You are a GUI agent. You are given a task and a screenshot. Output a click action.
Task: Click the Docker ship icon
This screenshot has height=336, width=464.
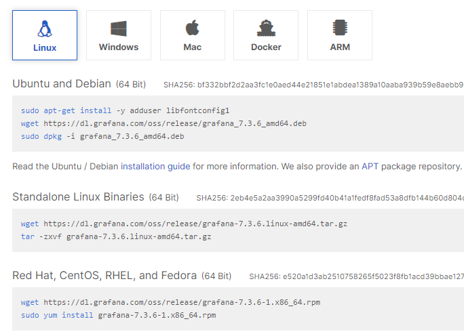coord(266,28)
